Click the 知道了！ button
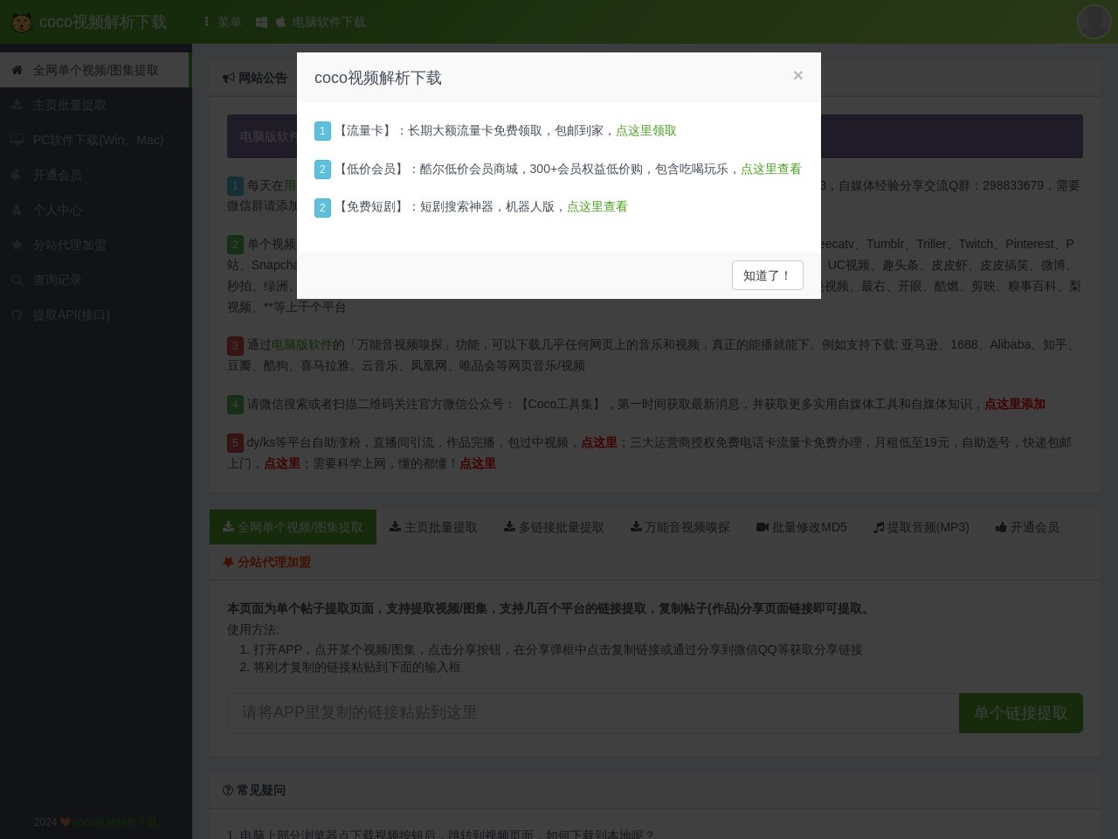The image size is (1118, 839). tap(767, 275)
